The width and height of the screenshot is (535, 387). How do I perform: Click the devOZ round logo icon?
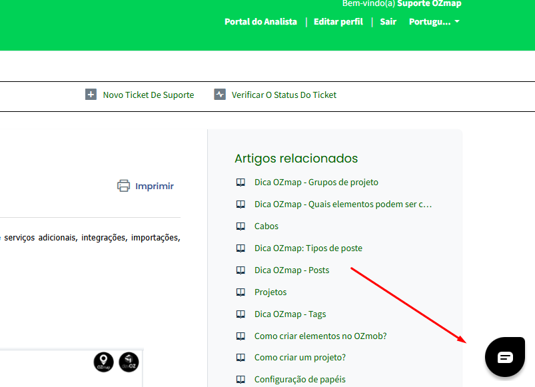[129, 362]
